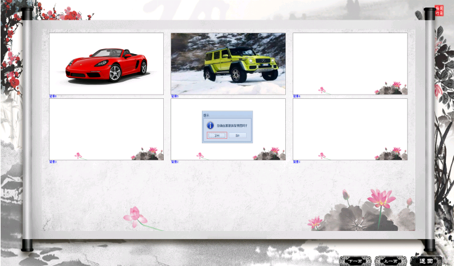Click the blue label under the bottom-right thumbnail
Screen dimensions: 454x266
pos(296,162)
